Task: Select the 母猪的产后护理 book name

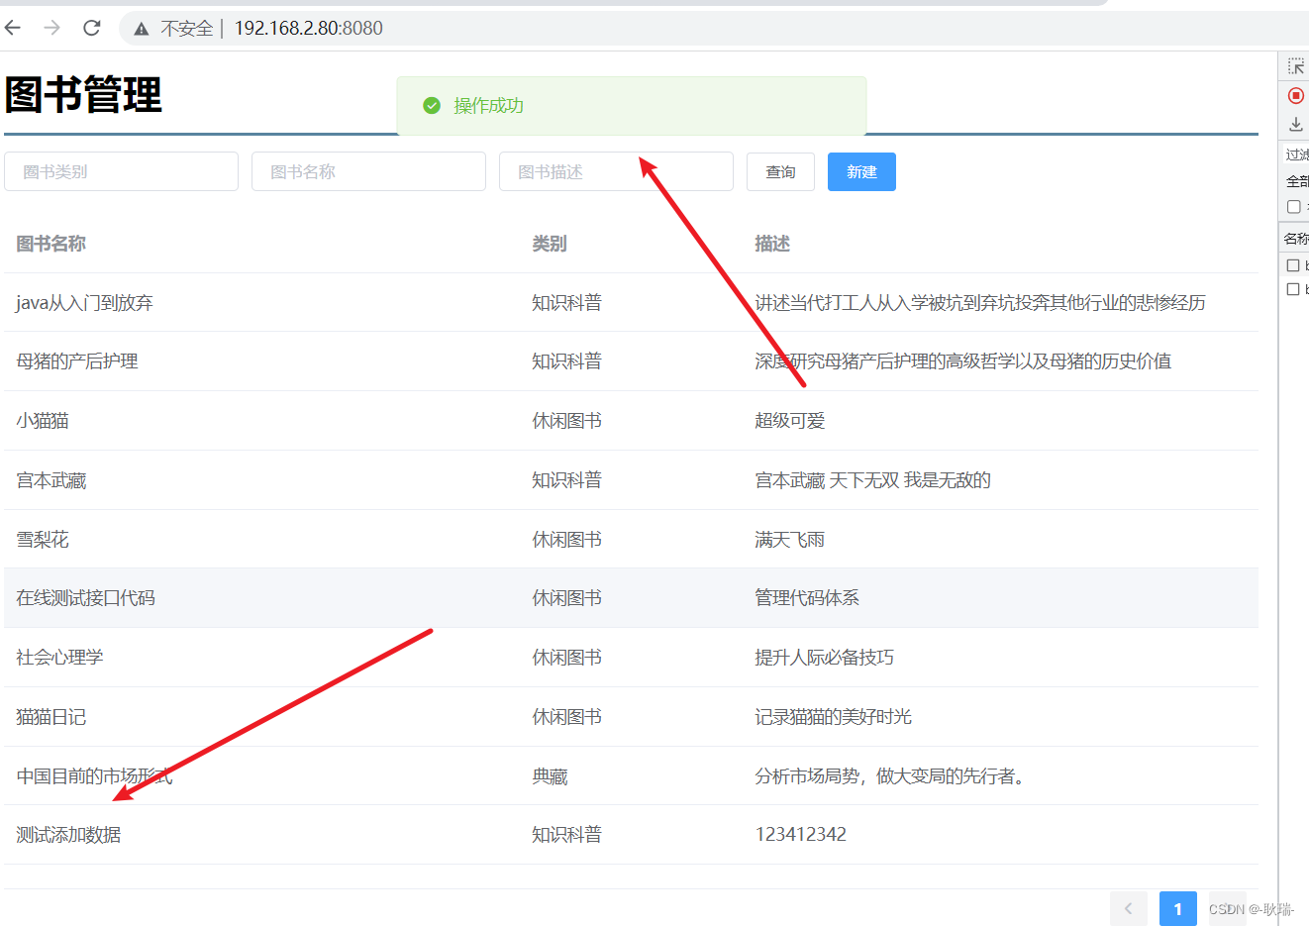Action: 77,361
